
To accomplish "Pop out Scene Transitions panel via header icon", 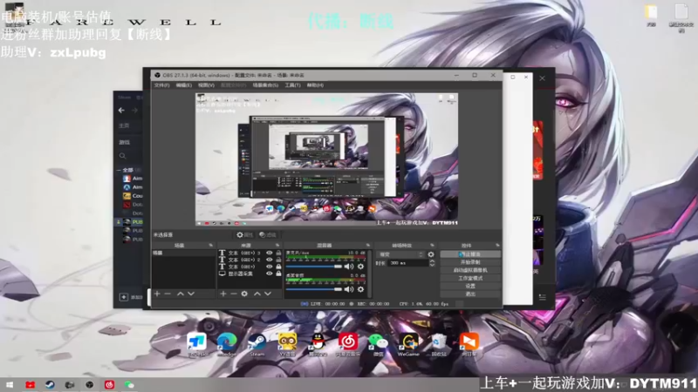I will pos(432,246).
